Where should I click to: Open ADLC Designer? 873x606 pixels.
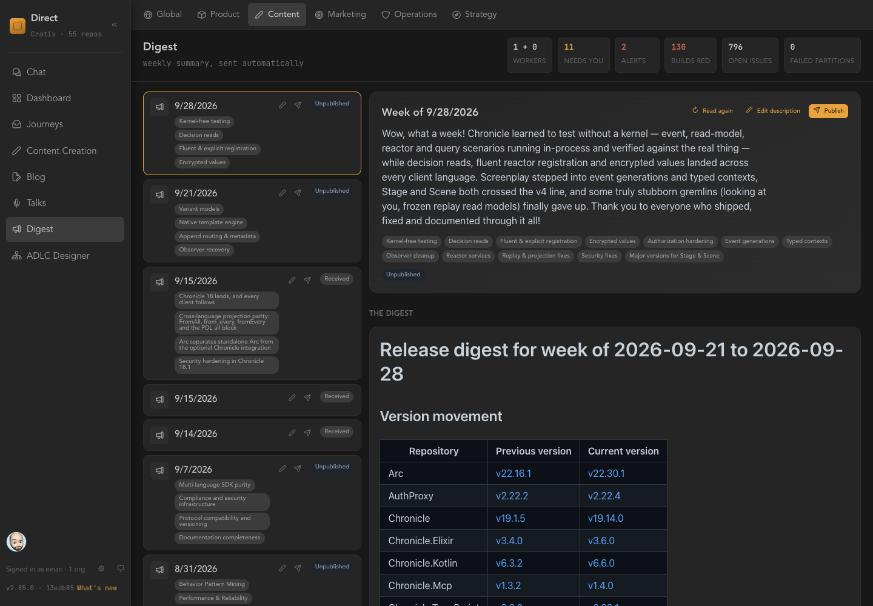pyautogui.click(x=65, y=256)
